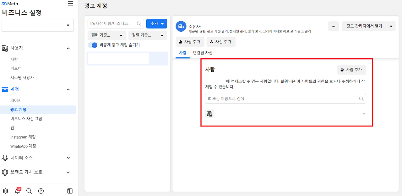The height and width of the screenshot is (196, 402).
Task: Disable the 비공개 광고 계정 숨기기 toggle
Action: [93, 45]
